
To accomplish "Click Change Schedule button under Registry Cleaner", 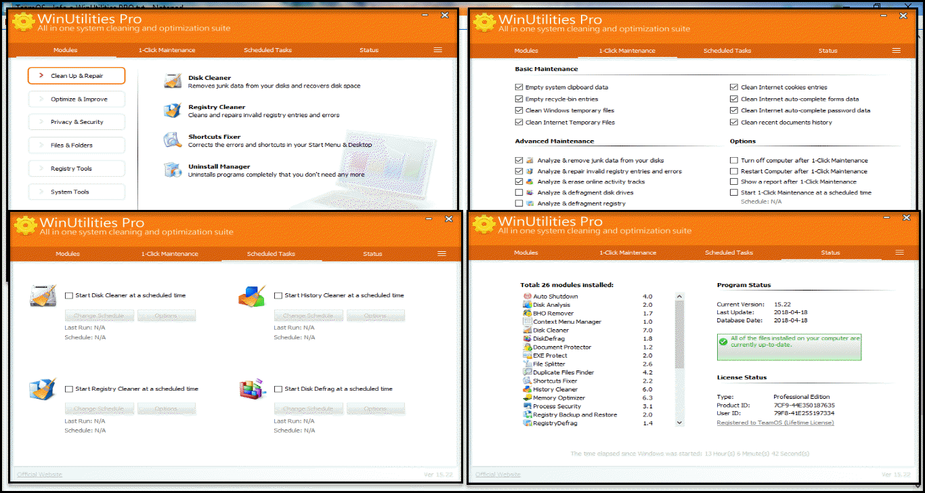I will (99, 409).
